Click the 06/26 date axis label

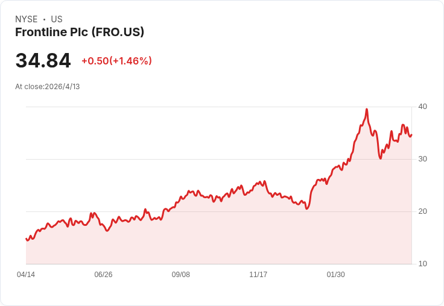pos(103,275)
